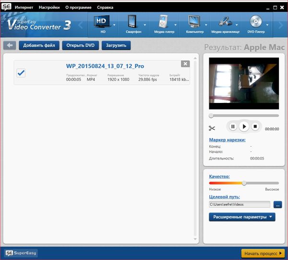The width and height of the screenshot is (288, 260).
Task: Pause the video preview
Action: pos(233,126)
